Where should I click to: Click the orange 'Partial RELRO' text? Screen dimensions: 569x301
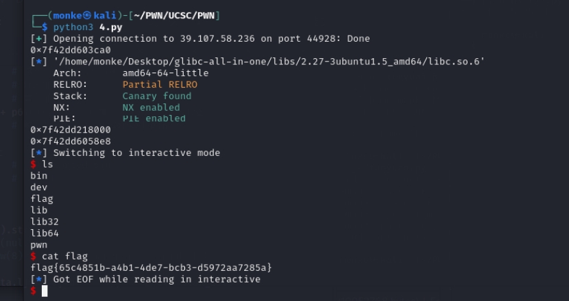click(x=160, y=84)
